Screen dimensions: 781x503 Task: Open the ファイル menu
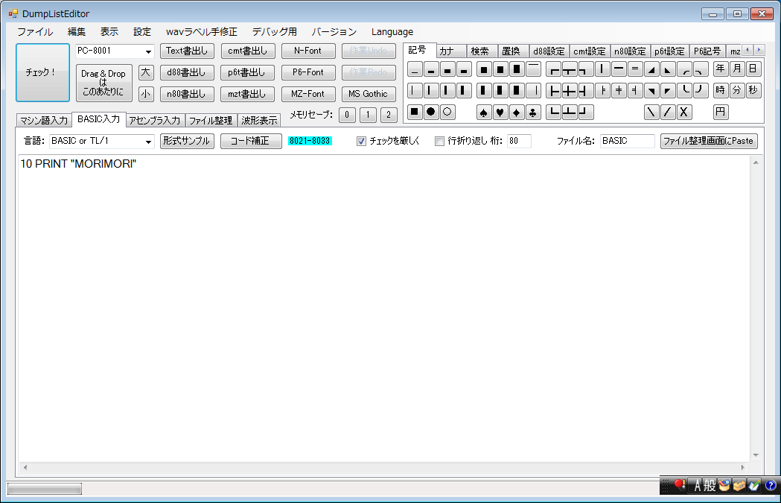pyautogui.click(x=35, y=32)
